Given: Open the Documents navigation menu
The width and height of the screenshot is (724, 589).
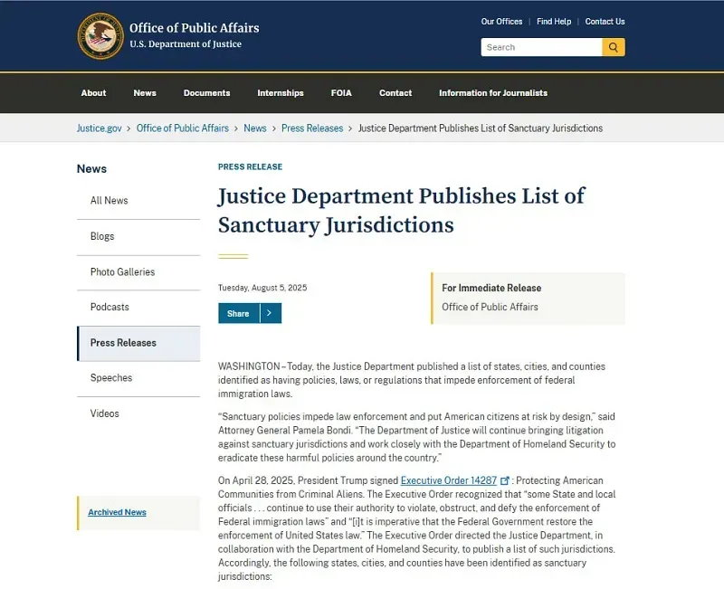Looking at the screenshot, I should point(206,93).
